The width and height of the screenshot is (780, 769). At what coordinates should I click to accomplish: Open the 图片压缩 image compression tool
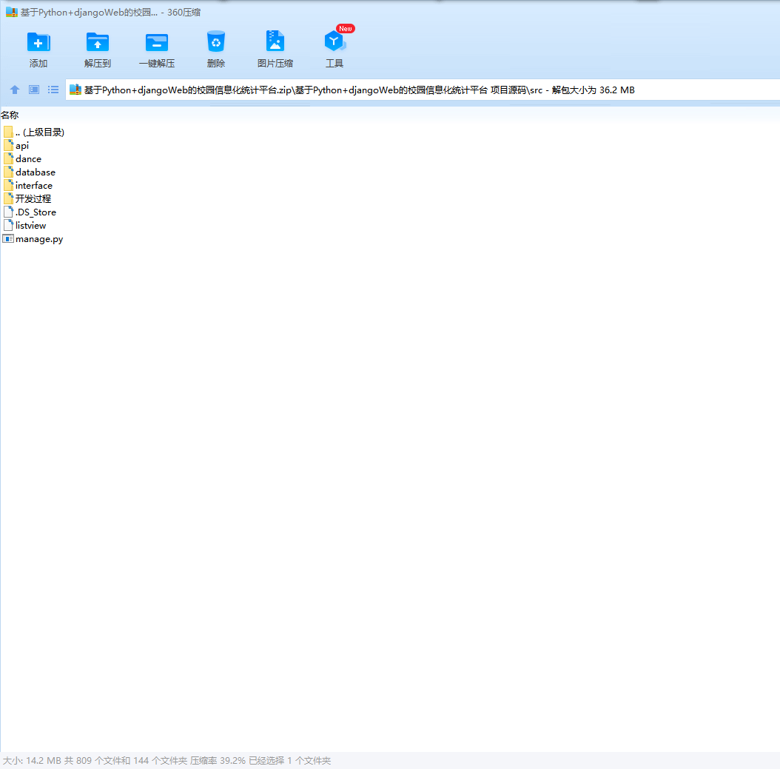point(275,41)
